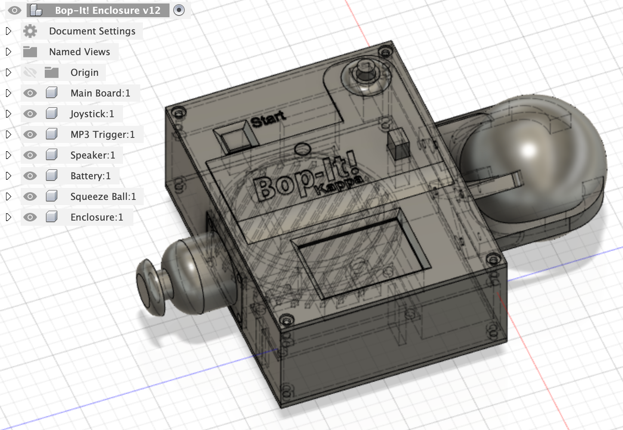
Task: Click the squeeze ball dome in the model
Action: [534, 159]
